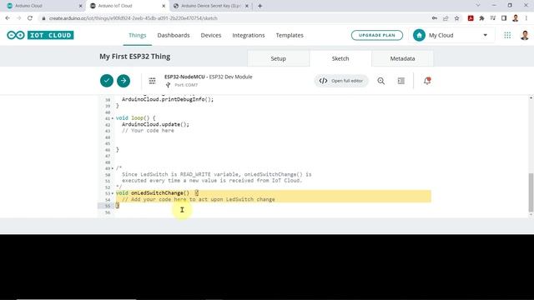Switch to the Setup tab
Image resolution: width=534 pixels, height=300 pixels.
(278, 58)
